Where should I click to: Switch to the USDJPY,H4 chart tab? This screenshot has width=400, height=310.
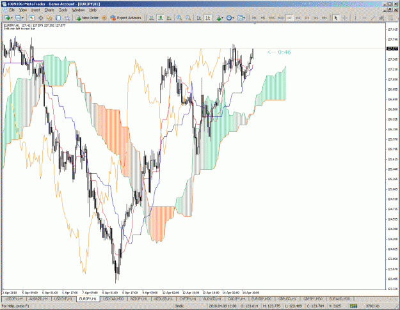pos(14,298)
